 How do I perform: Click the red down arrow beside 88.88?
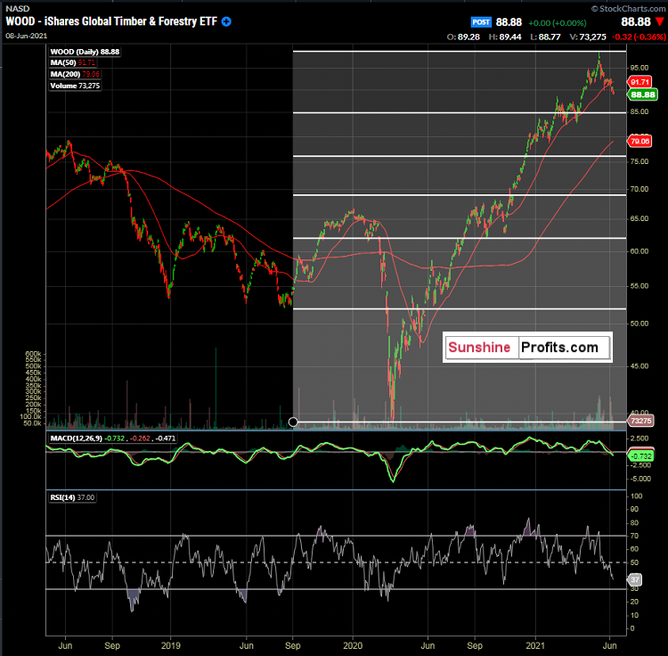coord(660,21)
